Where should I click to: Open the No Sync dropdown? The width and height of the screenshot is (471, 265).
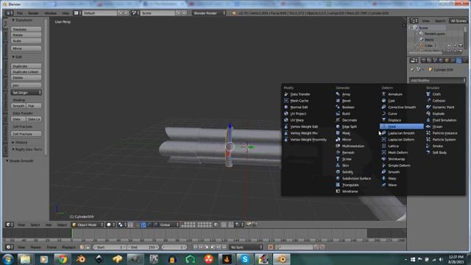pyautogui.click(x=246, y=247)
